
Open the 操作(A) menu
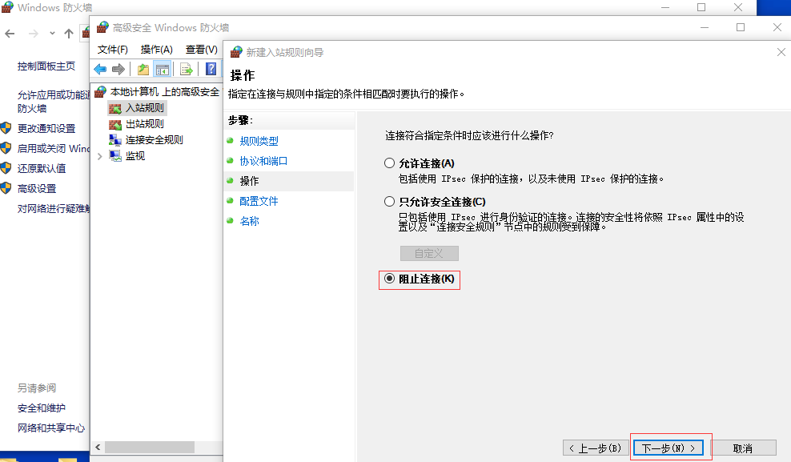157,49
